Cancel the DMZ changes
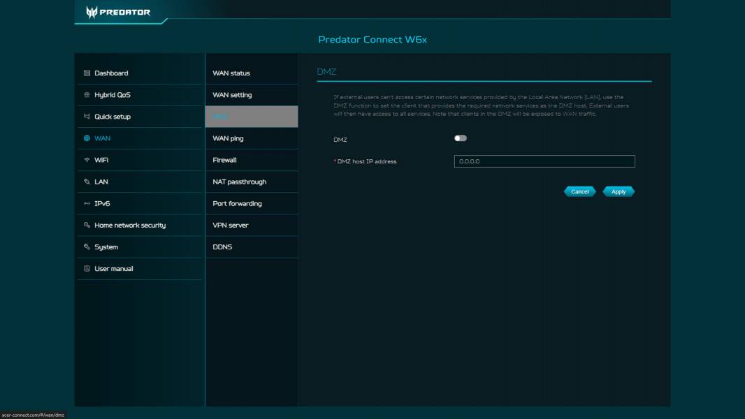 [579, 191]
